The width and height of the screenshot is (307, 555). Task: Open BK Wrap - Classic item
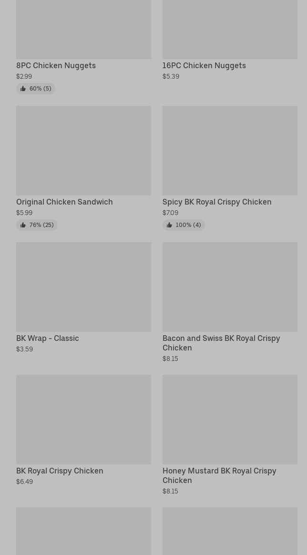pyautogui.click(x=48, y=339)
